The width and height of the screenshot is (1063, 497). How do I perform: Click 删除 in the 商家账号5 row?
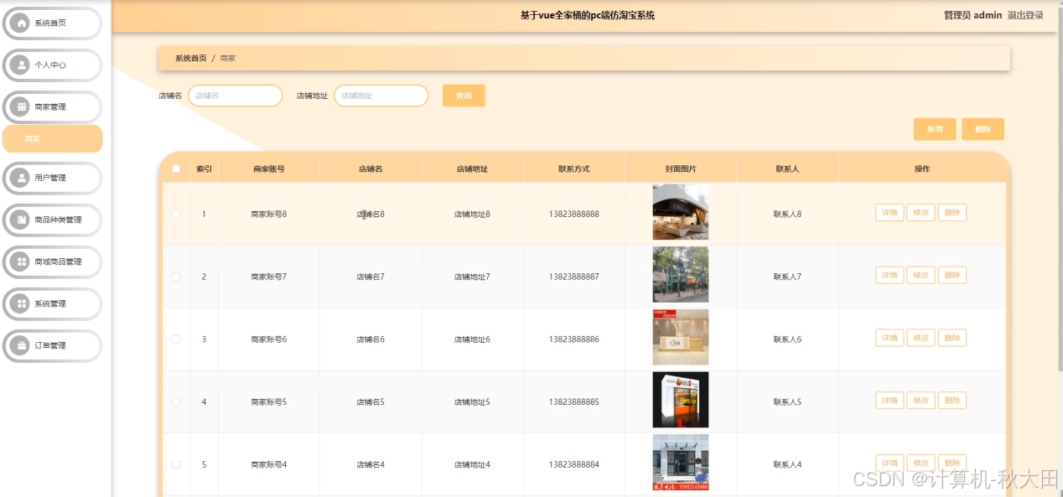(x=952, y=401)
